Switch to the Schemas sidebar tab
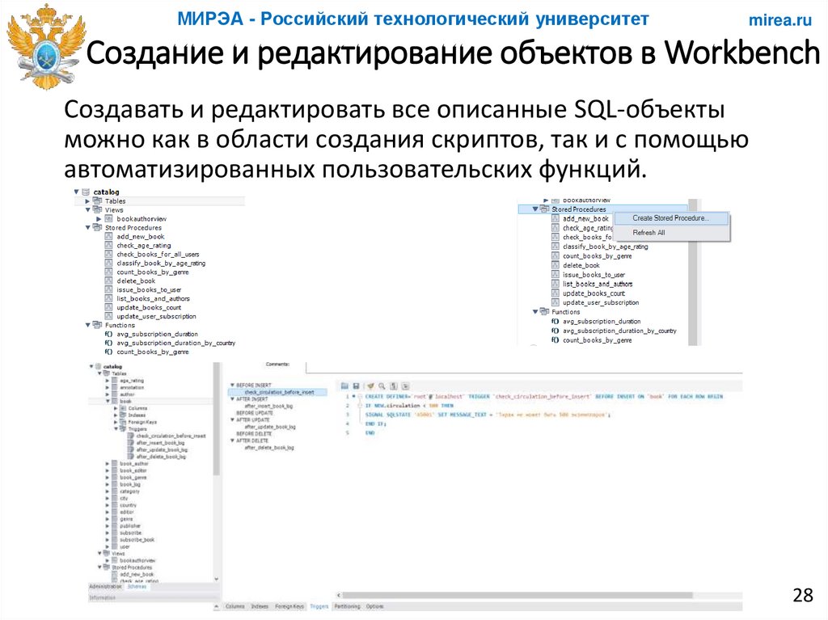 coord(136,588)
